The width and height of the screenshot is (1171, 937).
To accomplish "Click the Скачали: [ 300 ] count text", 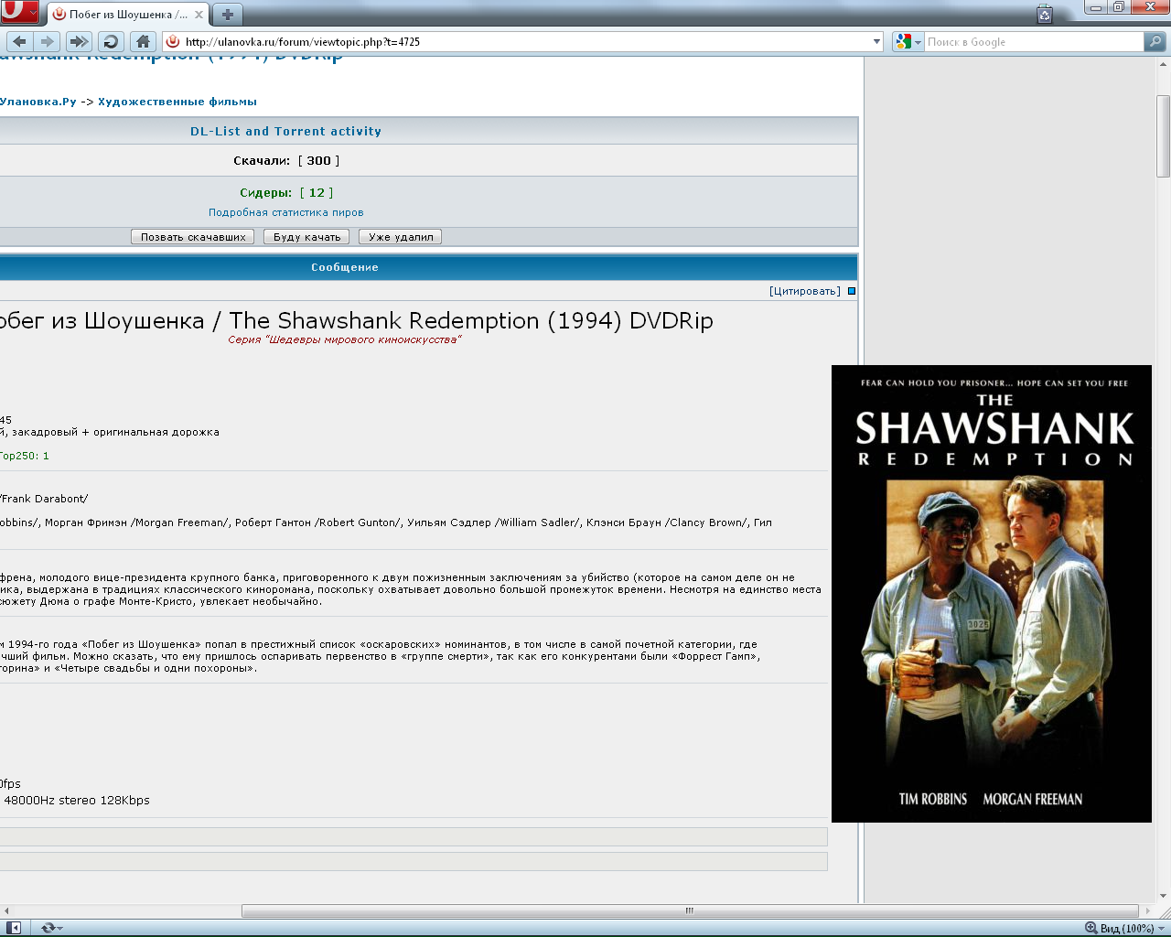I will point(286,160).
